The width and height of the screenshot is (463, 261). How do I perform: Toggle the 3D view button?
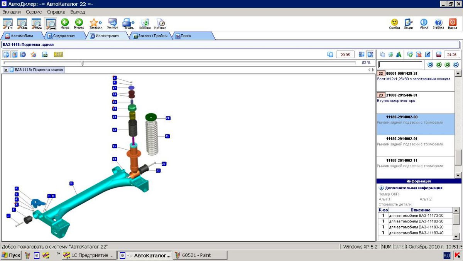(x=58, y=54)
